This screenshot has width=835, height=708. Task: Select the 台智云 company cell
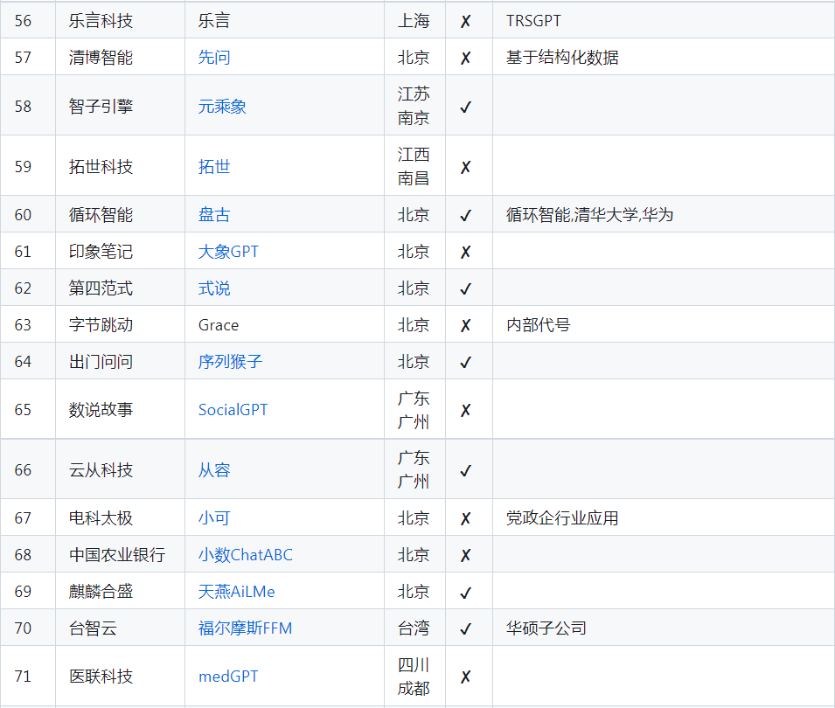(x=120, y=628)
